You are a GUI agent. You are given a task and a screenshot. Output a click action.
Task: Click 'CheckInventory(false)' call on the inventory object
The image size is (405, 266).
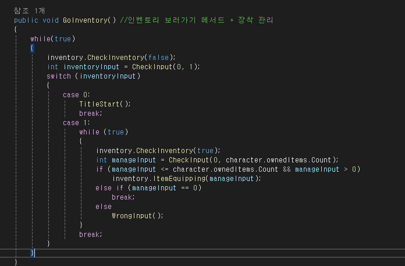[132, 57]
